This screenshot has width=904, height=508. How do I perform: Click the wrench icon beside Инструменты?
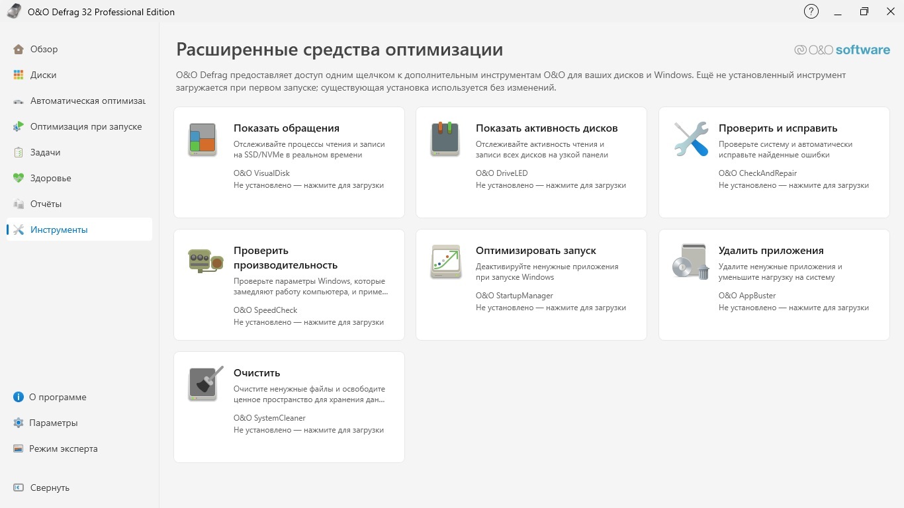pos(19,230)
